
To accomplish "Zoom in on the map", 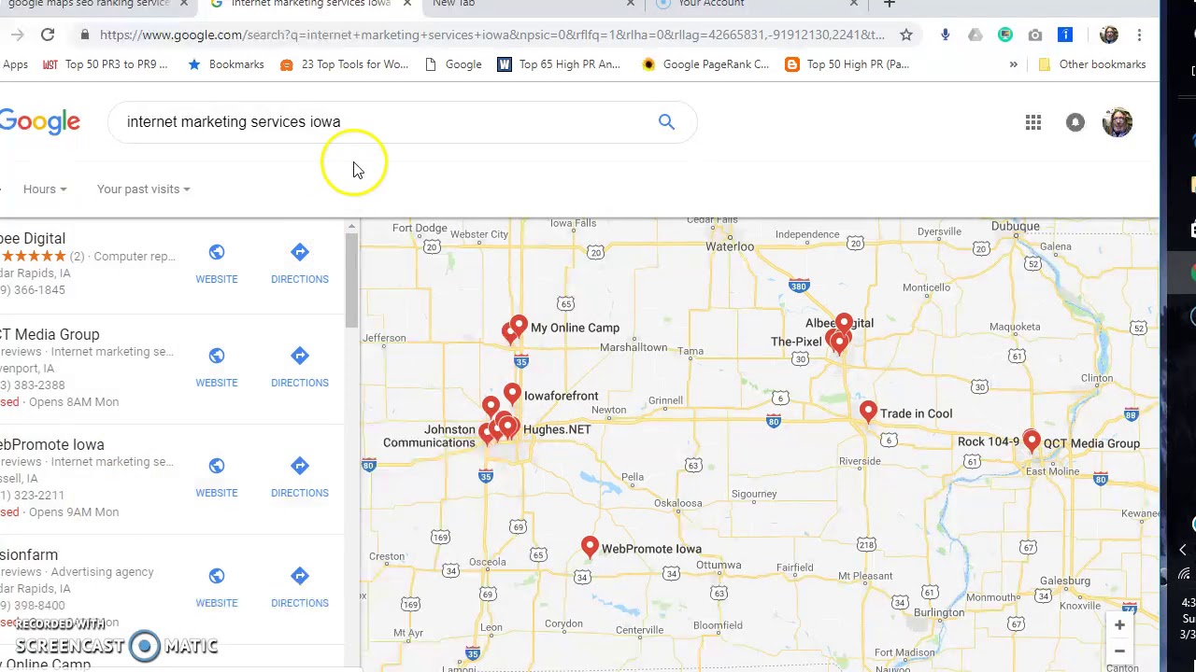I will [x=1119, y=625].
